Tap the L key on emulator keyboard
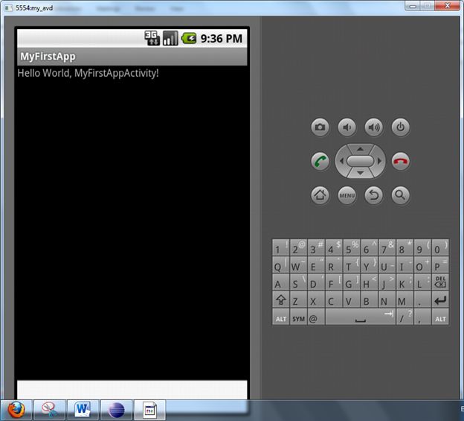This screenshot has width=464, height=421. point(422,282)
